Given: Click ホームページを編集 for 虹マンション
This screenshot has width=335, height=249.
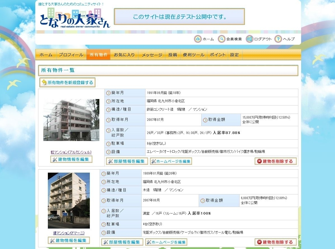Looking at the screenshot, I should tap(171, 161).
